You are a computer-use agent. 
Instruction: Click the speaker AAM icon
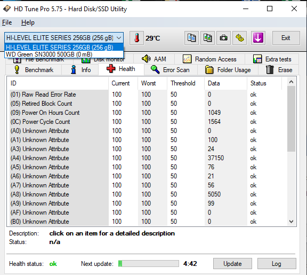pyautogui.click(x=146, y=58)
